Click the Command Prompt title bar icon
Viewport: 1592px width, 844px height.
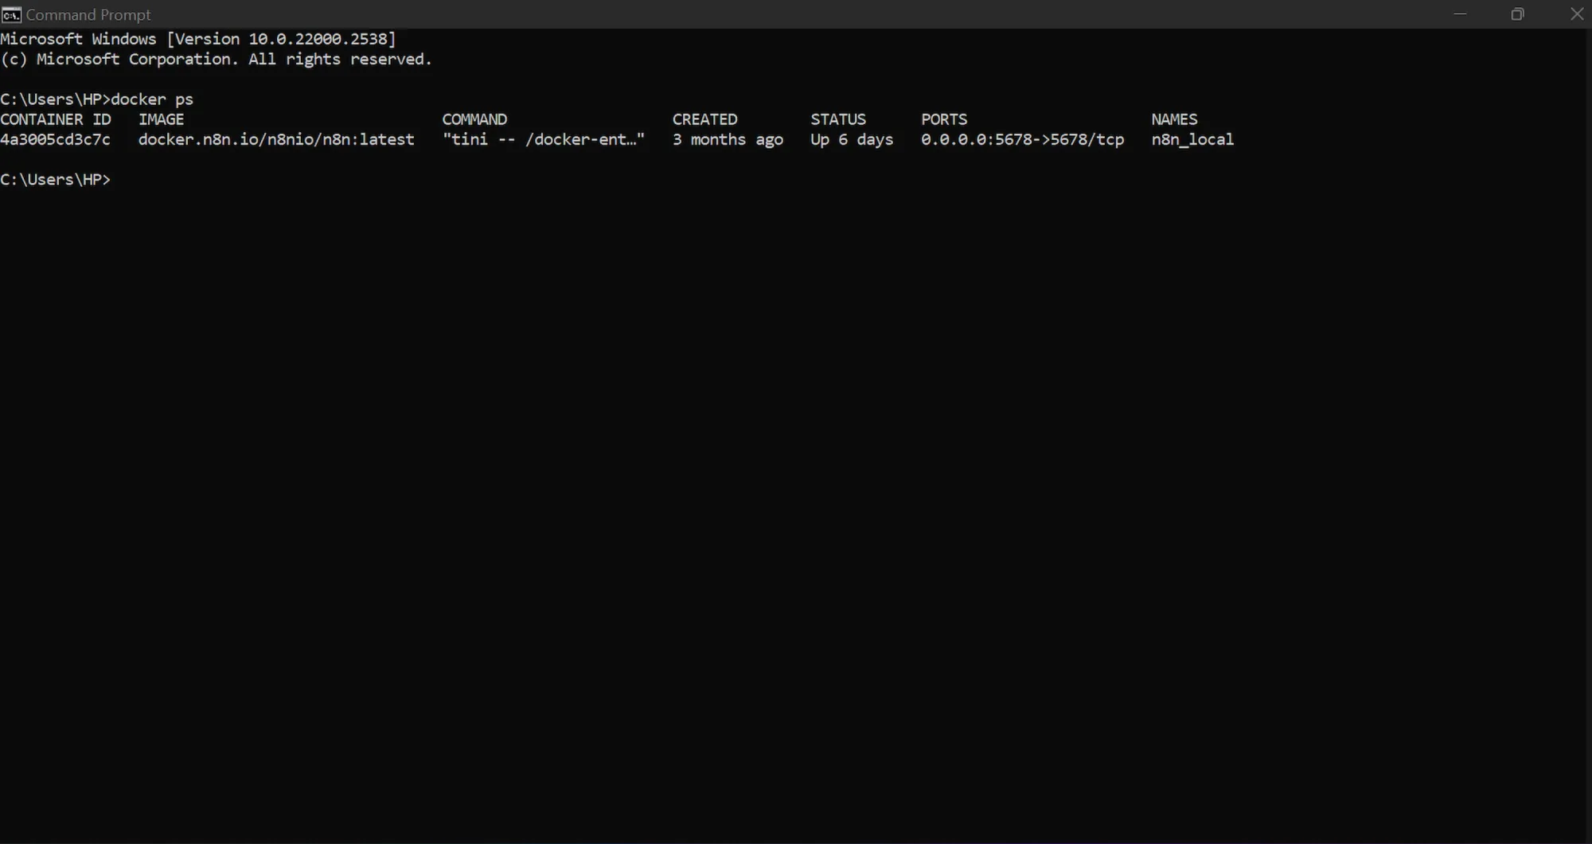[x=11, y=14]
